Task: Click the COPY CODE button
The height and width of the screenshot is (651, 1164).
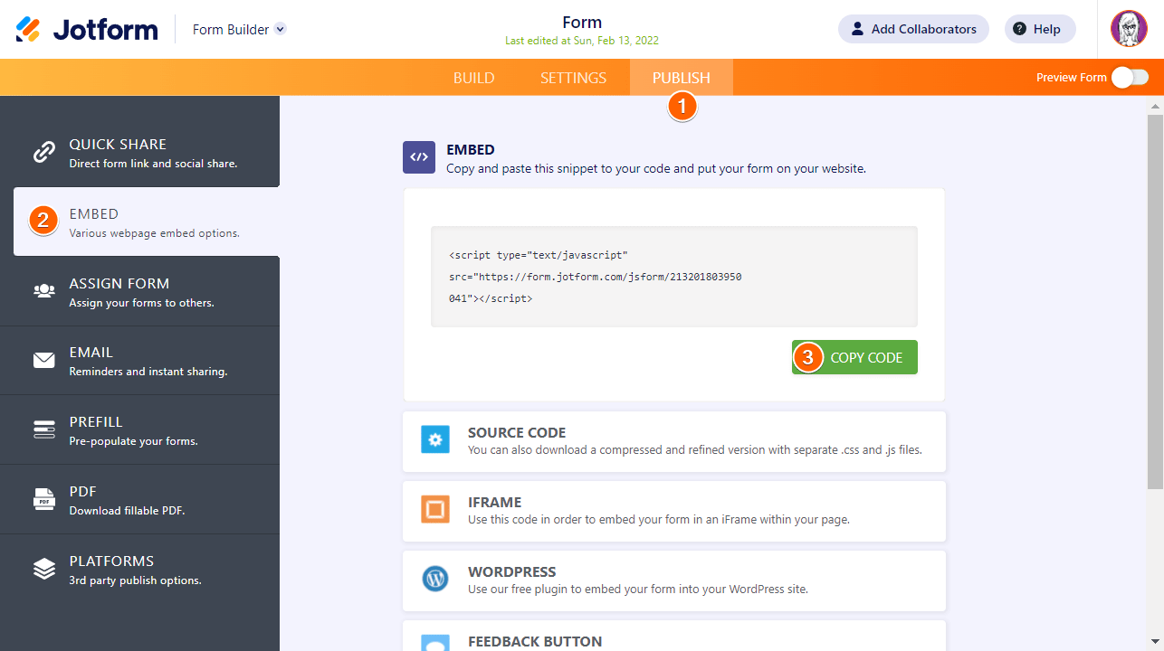Action: 854,357
